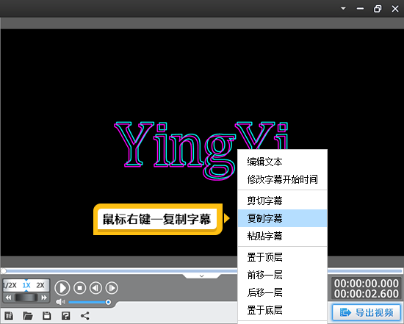Select 复制字幕 menu entry
Viewport: 404px width, 324px height.
click(x=282, y=218)
